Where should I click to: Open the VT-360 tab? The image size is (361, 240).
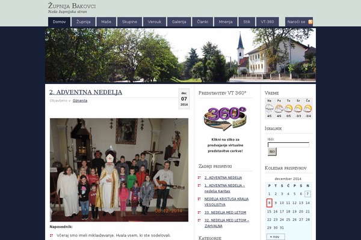[x=268, y=22]
